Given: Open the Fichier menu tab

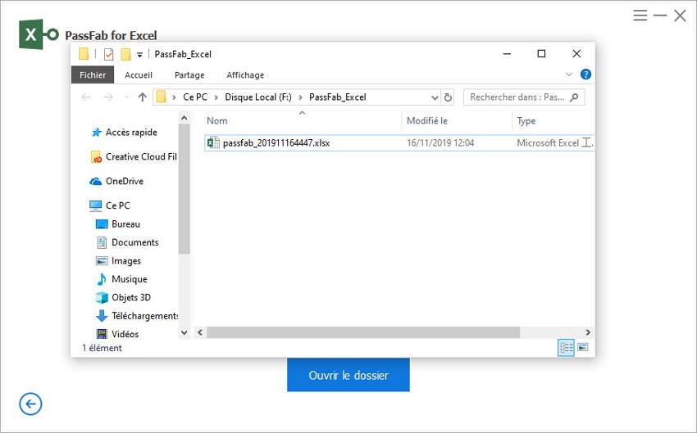Looking at the screenshot, I should tap(93, 74).
